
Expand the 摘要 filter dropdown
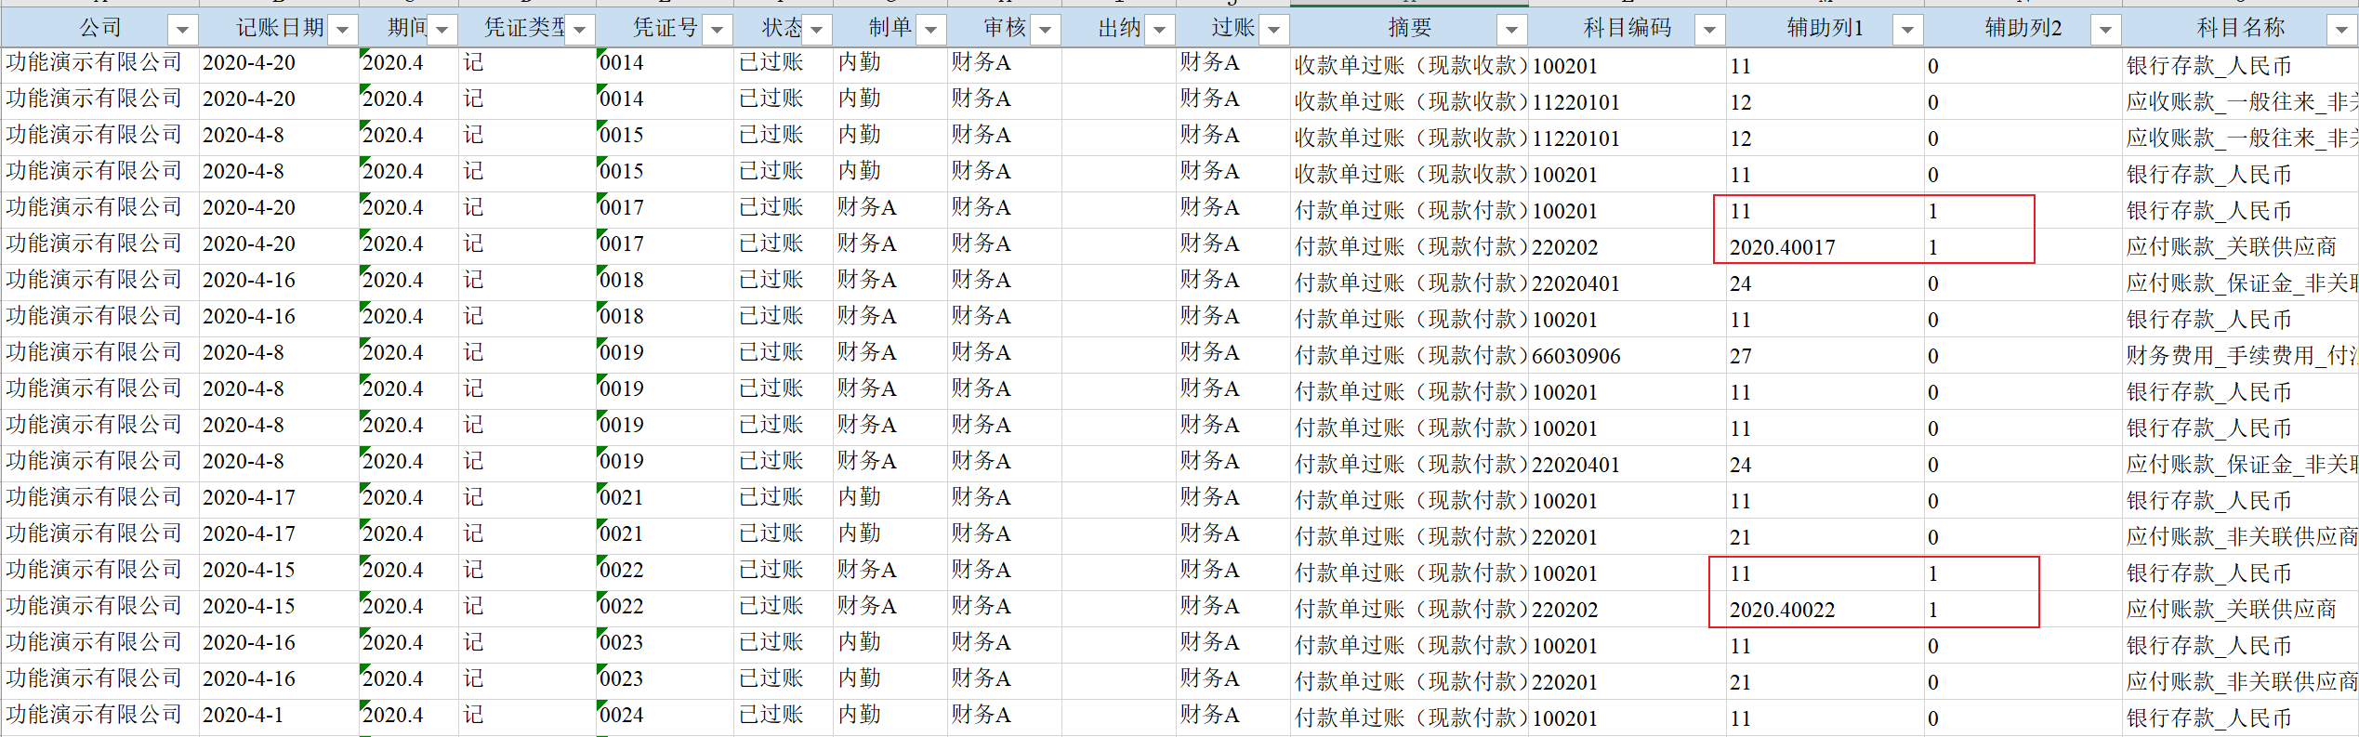coord(1512,30)
